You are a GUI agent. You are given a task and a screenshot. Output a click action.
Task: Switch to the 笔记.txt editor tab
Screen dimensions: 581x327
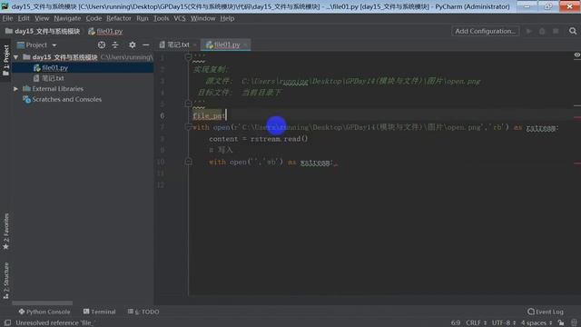tap(178, 45)
